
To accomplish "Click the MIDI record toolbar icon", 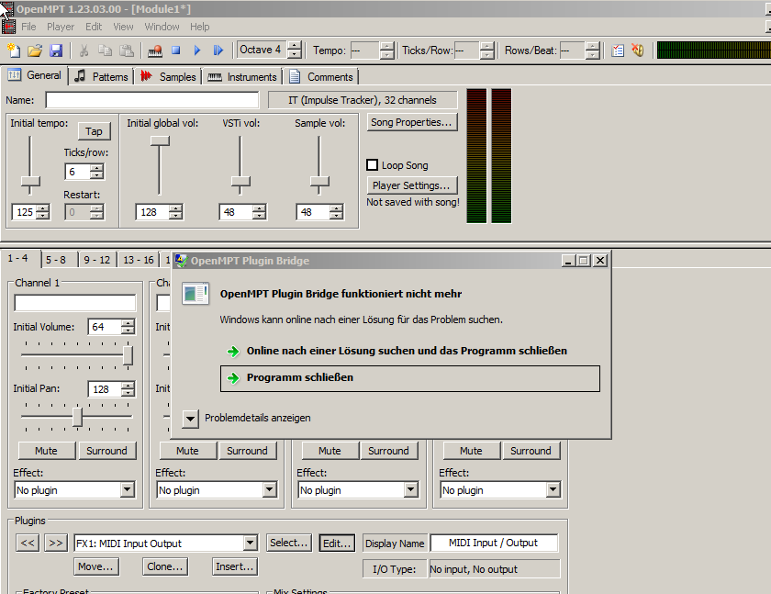I will pos(155,50).
